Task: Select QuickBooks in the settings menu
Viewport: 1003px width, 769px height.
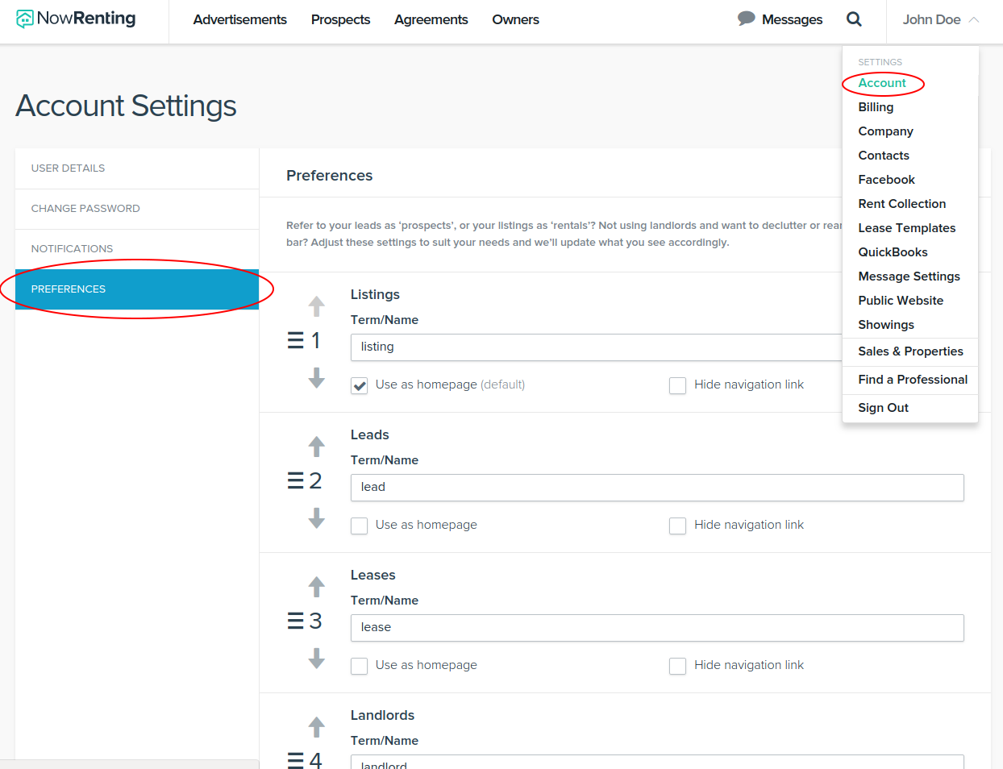Action: (893, 252)
